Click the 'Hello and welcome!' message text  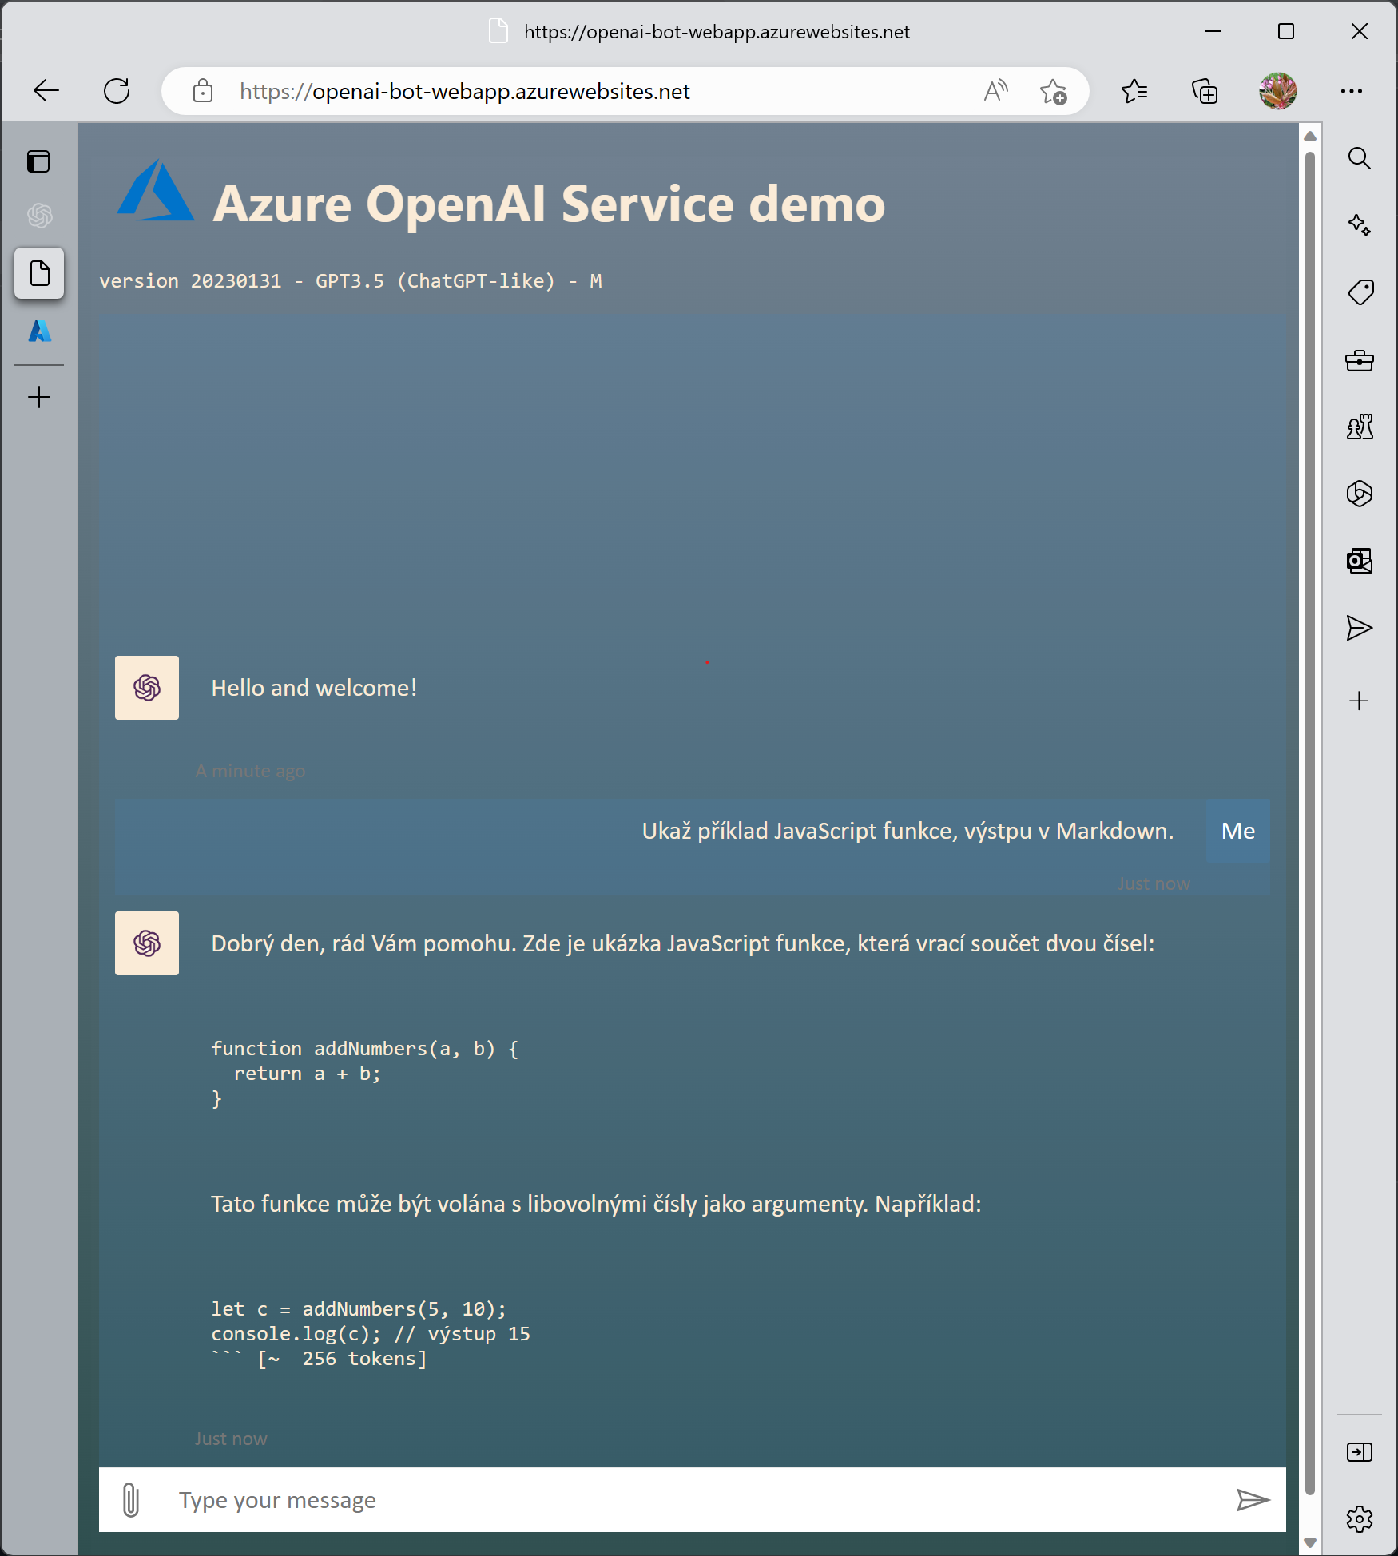314,688
